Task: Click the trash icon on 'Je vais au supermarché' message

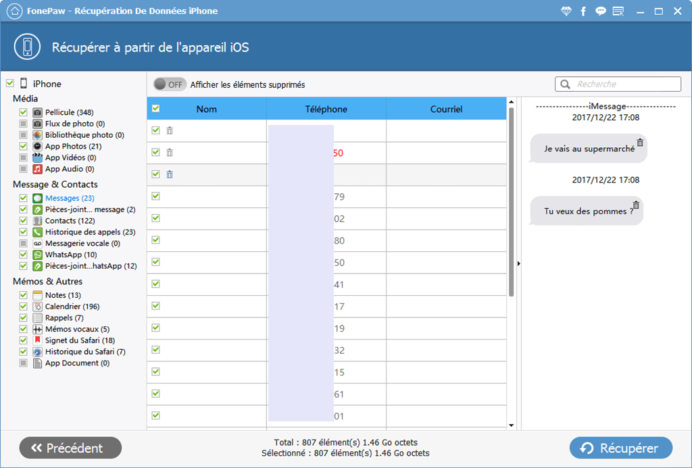Action: point(640,142)
